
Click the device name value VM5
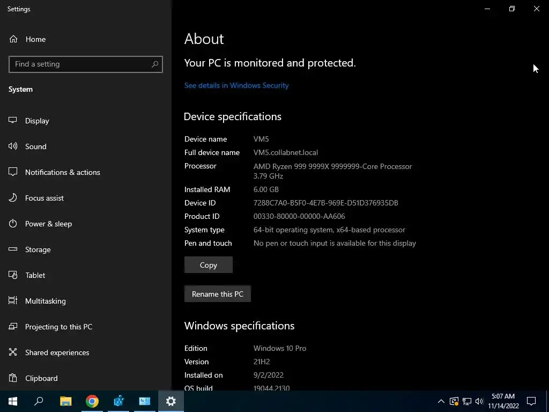point(261,139)
